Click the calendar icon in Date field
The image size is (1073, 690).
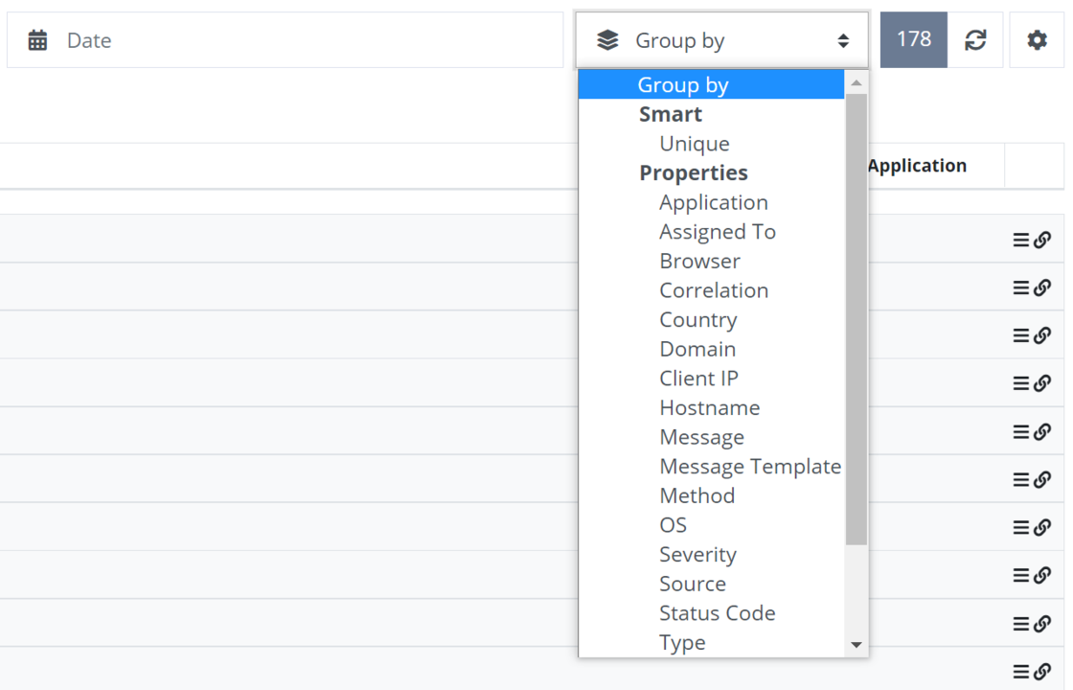[x=37, y=40]
